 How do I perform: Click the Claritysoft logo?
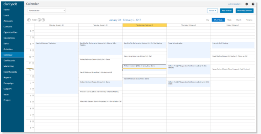tap(10, 4)
